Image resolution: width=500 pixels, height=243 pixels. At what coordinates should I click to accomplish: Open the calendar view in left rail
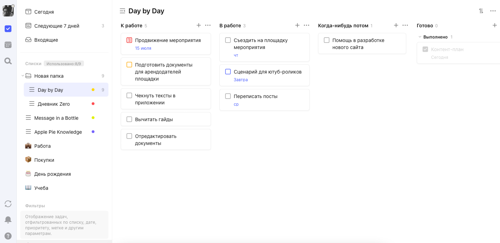tap(8, 45)
